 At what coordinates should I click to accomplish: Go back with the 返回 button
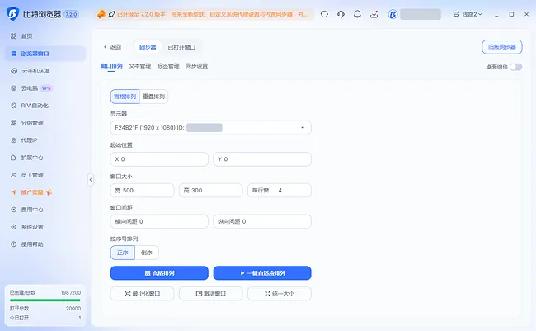point(112,47)
